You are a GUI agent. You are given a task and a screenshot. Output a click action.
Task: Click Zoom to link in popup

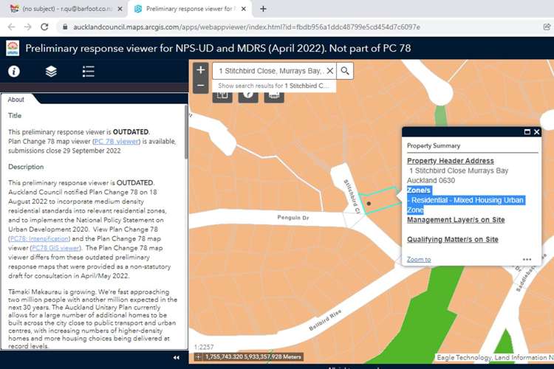[x=419, y=260]
